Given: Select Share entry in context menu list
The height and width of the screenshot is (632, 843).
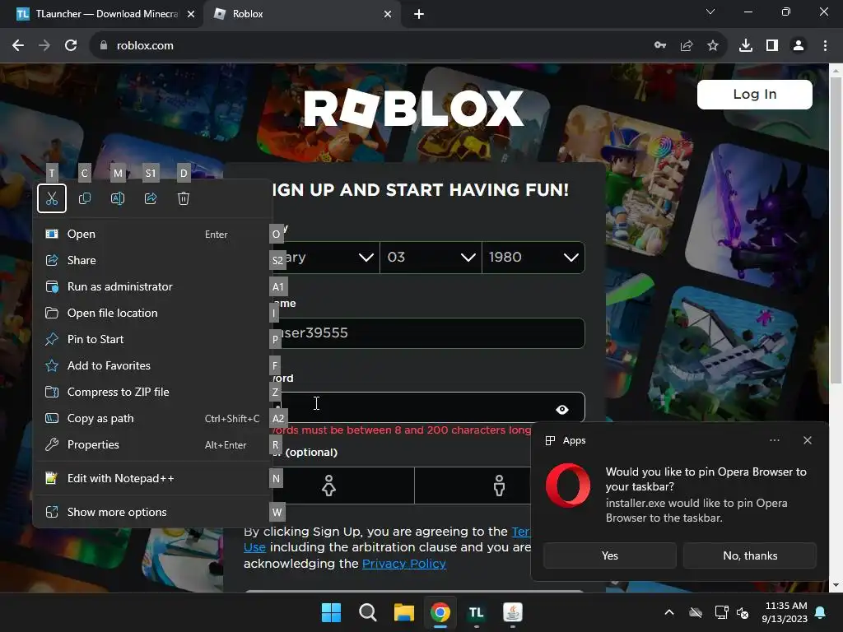Looking at the screenshot, I should (x=152, y=260).
